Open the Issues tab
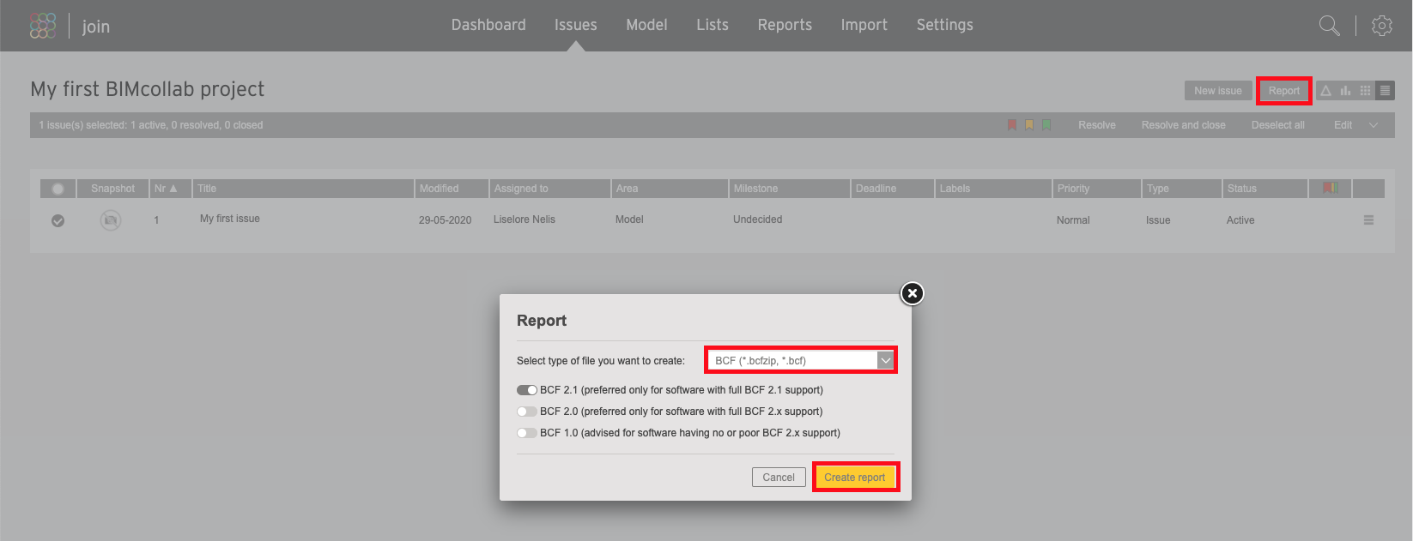The image size is (1413, 541). point(576,25)
